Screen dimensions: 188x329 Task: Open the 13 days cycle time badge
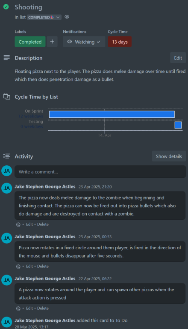tap(120, 42)
